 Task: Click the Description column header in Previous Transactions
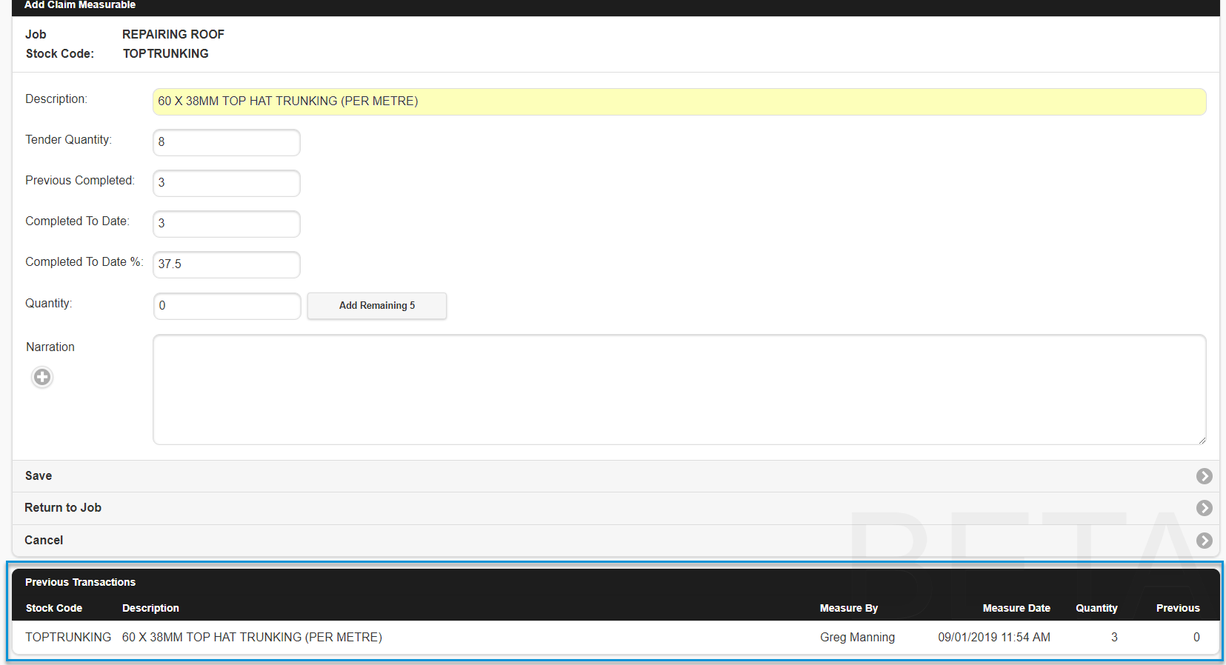click(150, 608)
